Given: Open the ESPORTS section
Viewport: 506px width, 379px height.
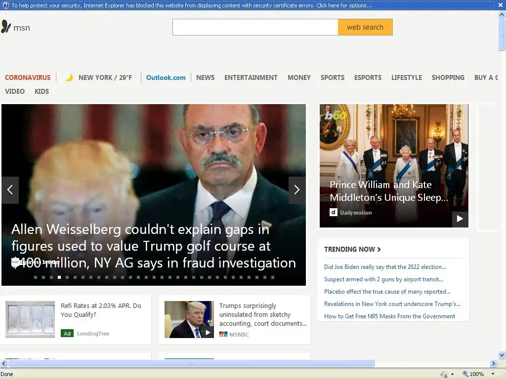Looking at the screenshot, I should point(368,77).
